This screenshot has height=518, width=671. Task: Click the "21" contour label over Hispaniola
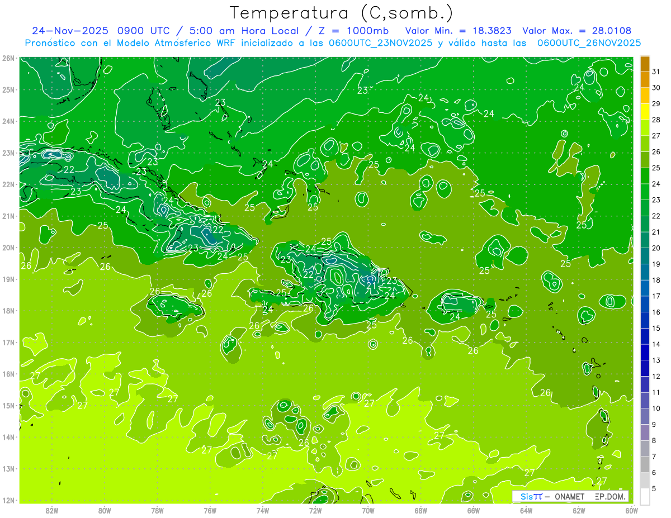(371, 286)
